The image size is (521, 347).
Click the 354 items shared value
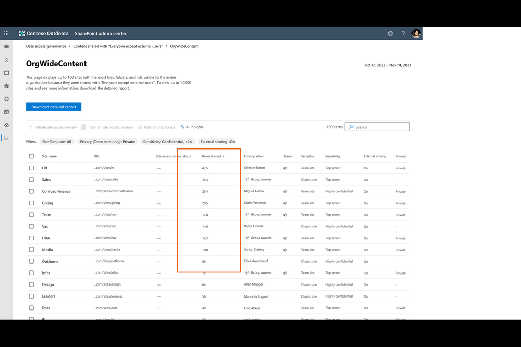pos(204,180)
